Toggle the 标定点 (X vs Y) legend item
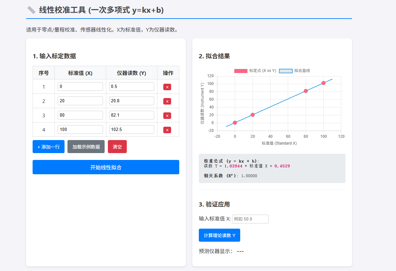This screenshot has width=396, height=271. pos(255,71)
